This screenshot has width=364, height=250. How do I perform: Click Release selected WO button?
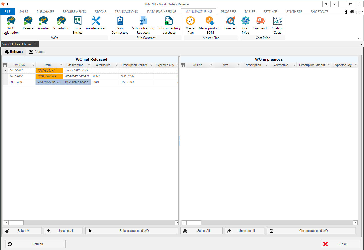tap(132, 231)
